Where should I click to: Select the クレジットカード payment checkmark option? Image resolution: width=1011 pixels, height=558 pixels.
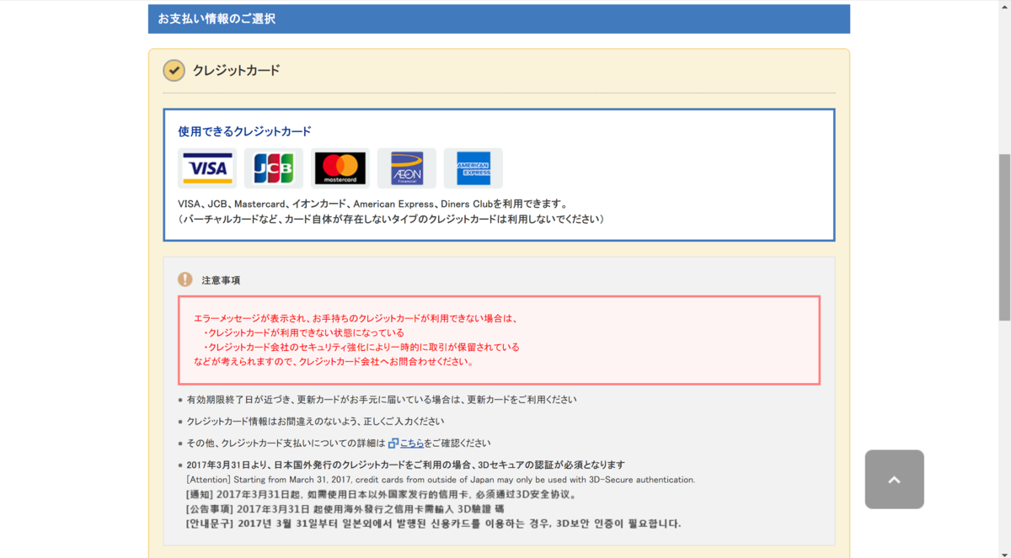(174, 70)
